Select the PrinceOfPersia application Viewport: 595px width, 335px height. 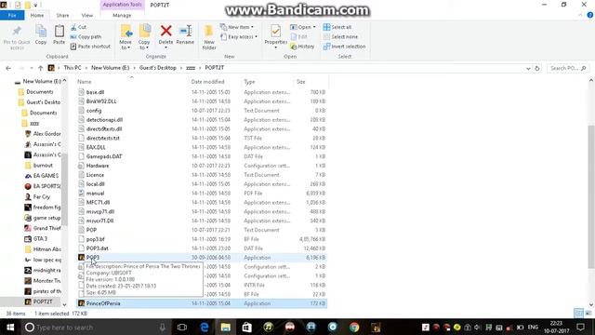click(201, 303)
